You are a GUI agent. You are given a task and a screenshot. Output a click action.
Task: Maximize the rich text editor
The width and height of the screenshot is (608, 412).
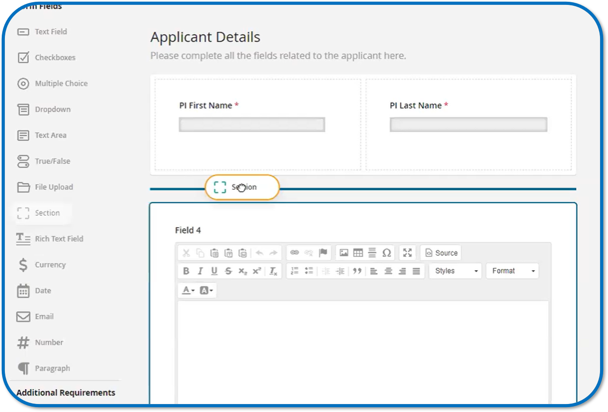(x=408, y=253)
